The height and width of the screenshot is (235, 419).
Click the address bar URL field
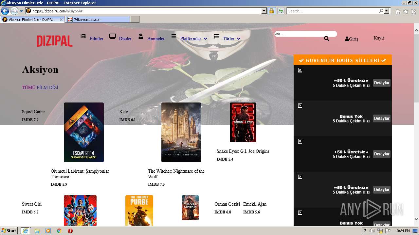pos(146,11)
